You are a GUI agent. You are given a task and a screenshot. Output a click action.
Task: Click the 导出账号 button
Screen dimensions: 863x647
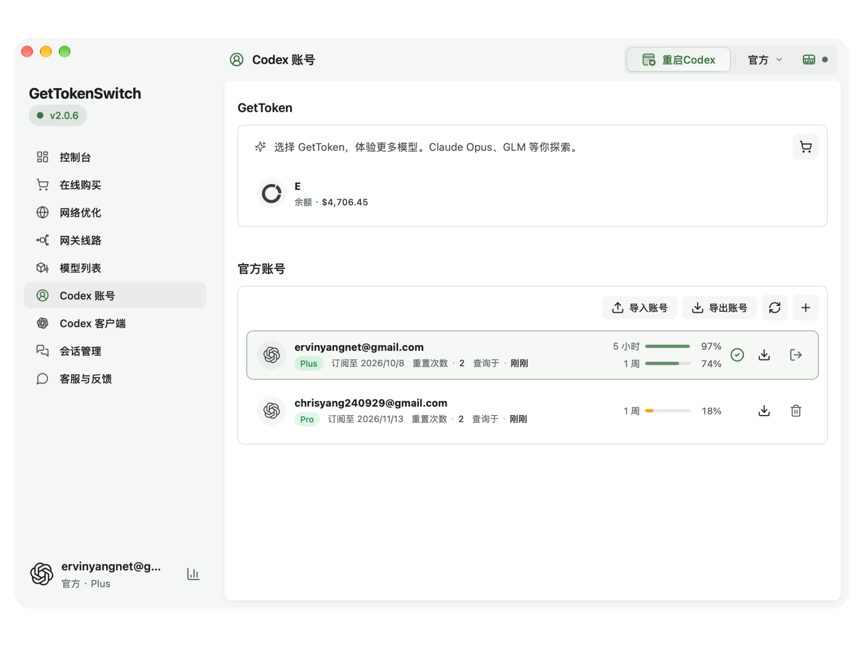click(x=719, y=308)
